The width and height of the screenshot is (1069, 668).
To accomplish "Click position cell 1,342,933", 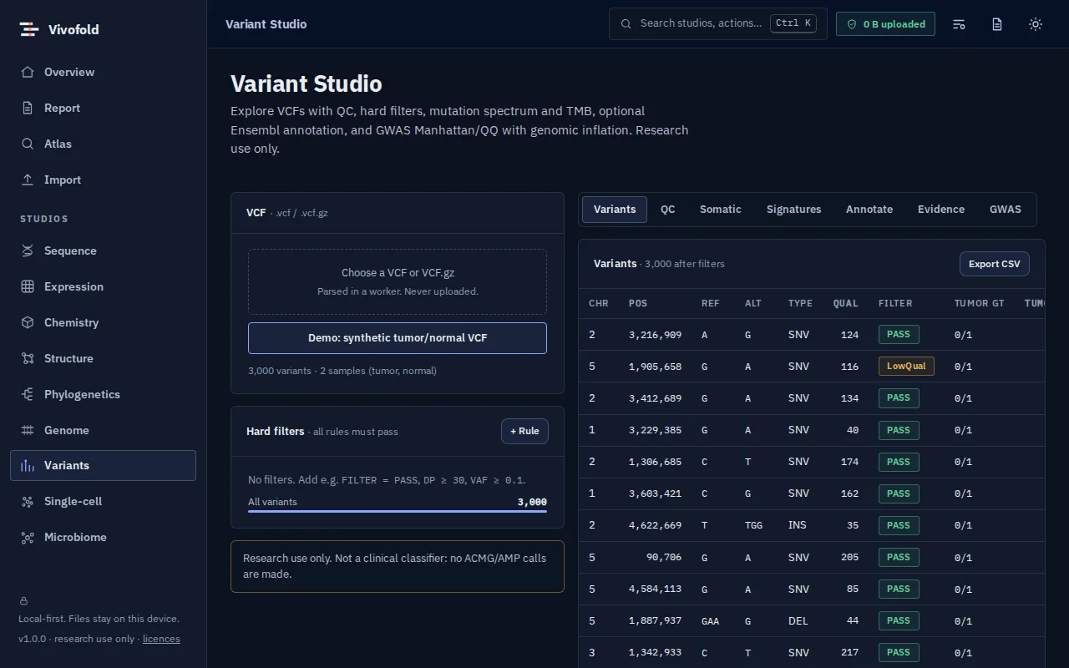I will [655, 652].
